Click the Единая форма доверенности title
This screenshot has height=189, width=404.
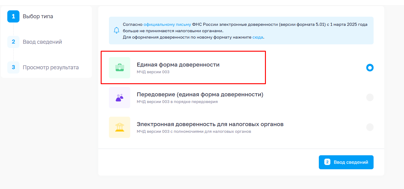coord(178,65)
